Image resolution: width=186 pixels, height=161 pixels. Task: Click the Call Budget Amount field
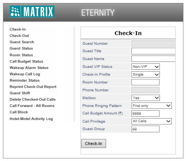[x=145, y=113]
